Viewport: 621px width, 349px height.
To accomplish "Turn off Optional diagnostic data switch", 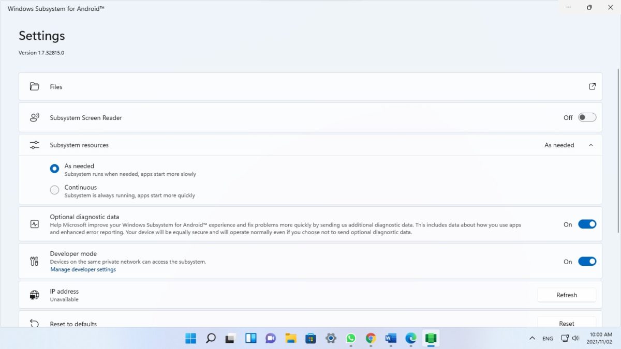I will pyautogui.click(x=587, y=224).
